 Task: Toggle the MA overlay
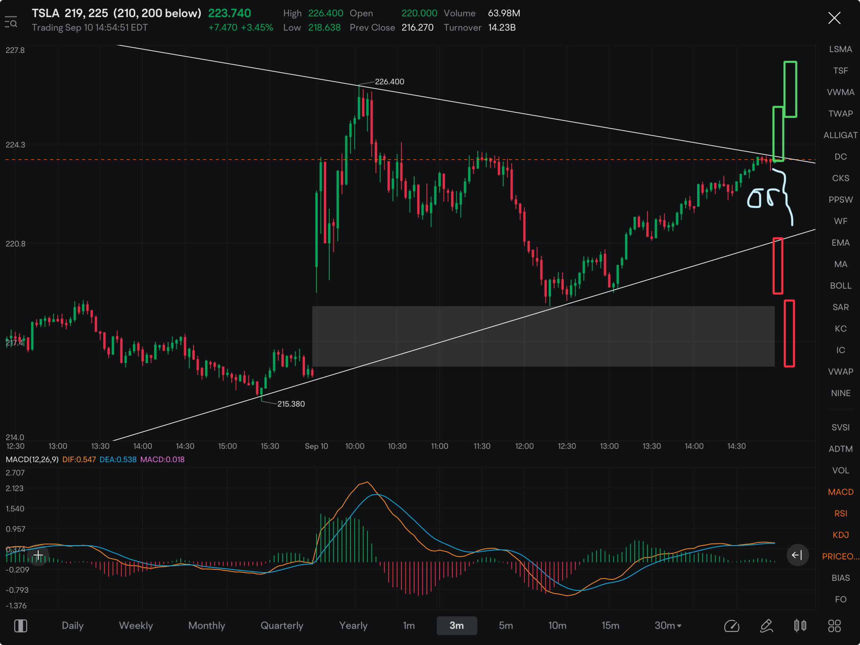click(840, 264)
